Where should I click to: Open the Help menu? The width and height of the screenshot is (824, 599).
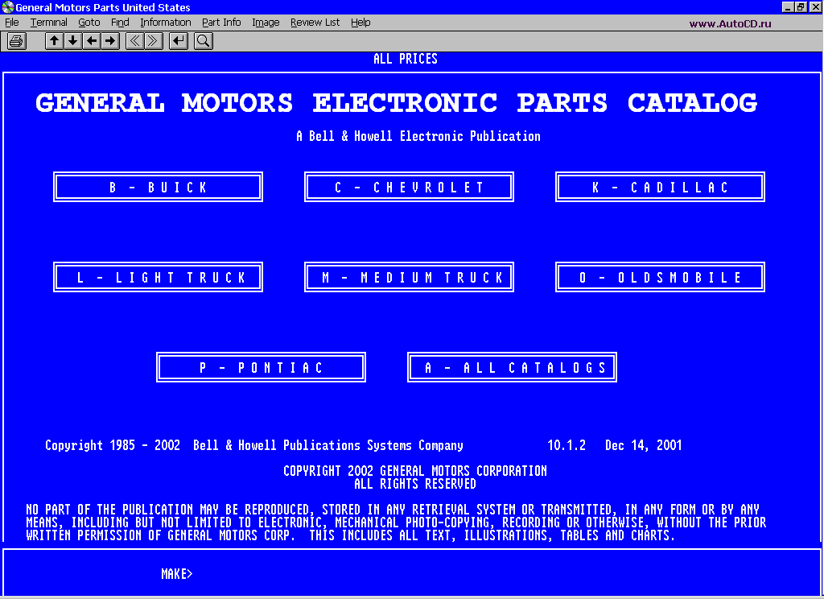coord(360,23)
